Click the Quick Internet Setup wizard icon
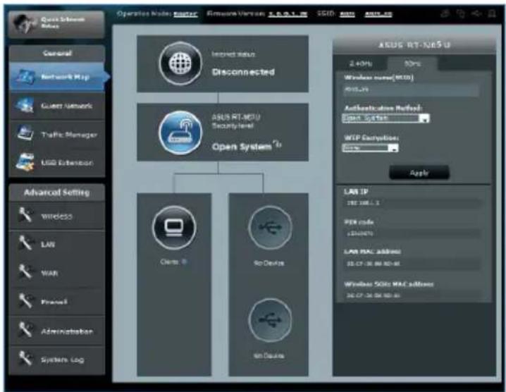 (24, 24)
